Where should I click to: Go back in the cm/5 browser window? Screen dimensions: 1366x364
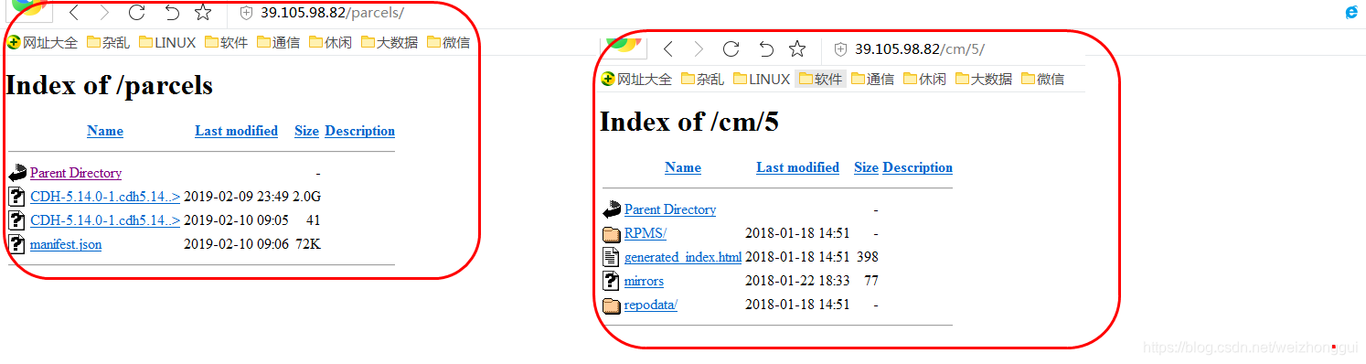click(x=668, y=49)
